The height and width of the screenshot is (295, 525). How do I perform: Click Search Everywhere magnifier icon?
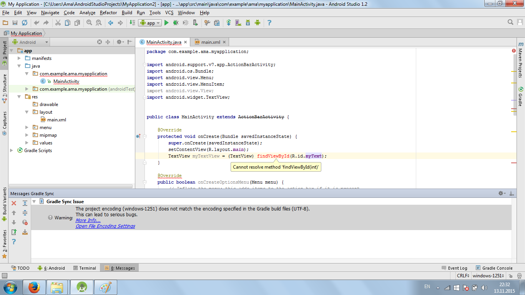pyautogui.click(x=510, y=23)
